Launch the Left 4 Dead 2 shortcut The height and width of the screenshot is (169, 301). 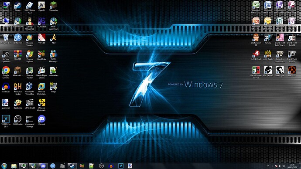click(268, 55)
